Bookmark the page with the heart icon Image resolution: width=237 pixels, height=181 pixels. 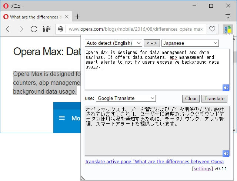212,29
